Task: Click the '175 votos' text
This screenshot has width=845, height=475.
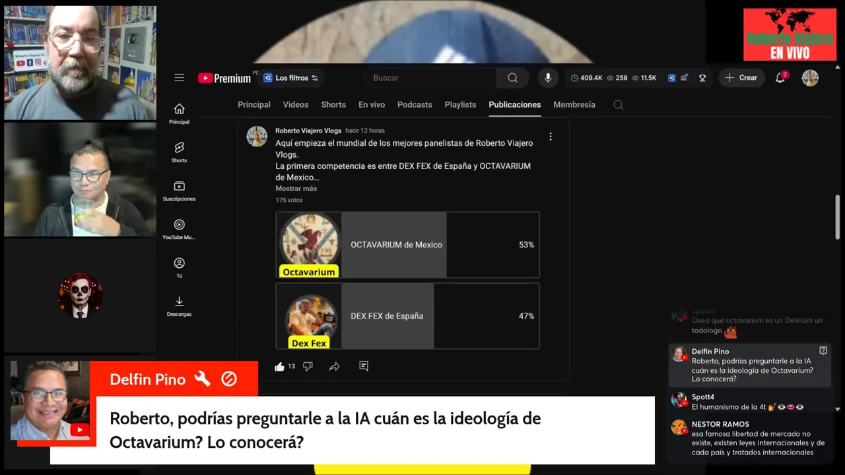Action: (289, 200)
